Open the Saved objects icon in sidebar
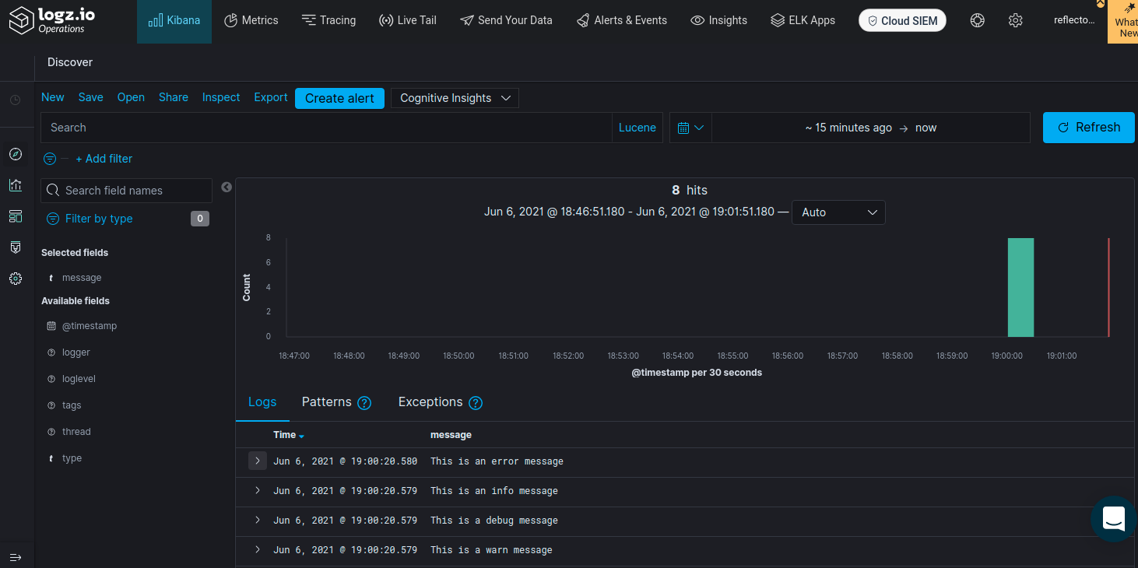Image resolution: width=1138 pixels, height=568 pixels. (16, 247)
